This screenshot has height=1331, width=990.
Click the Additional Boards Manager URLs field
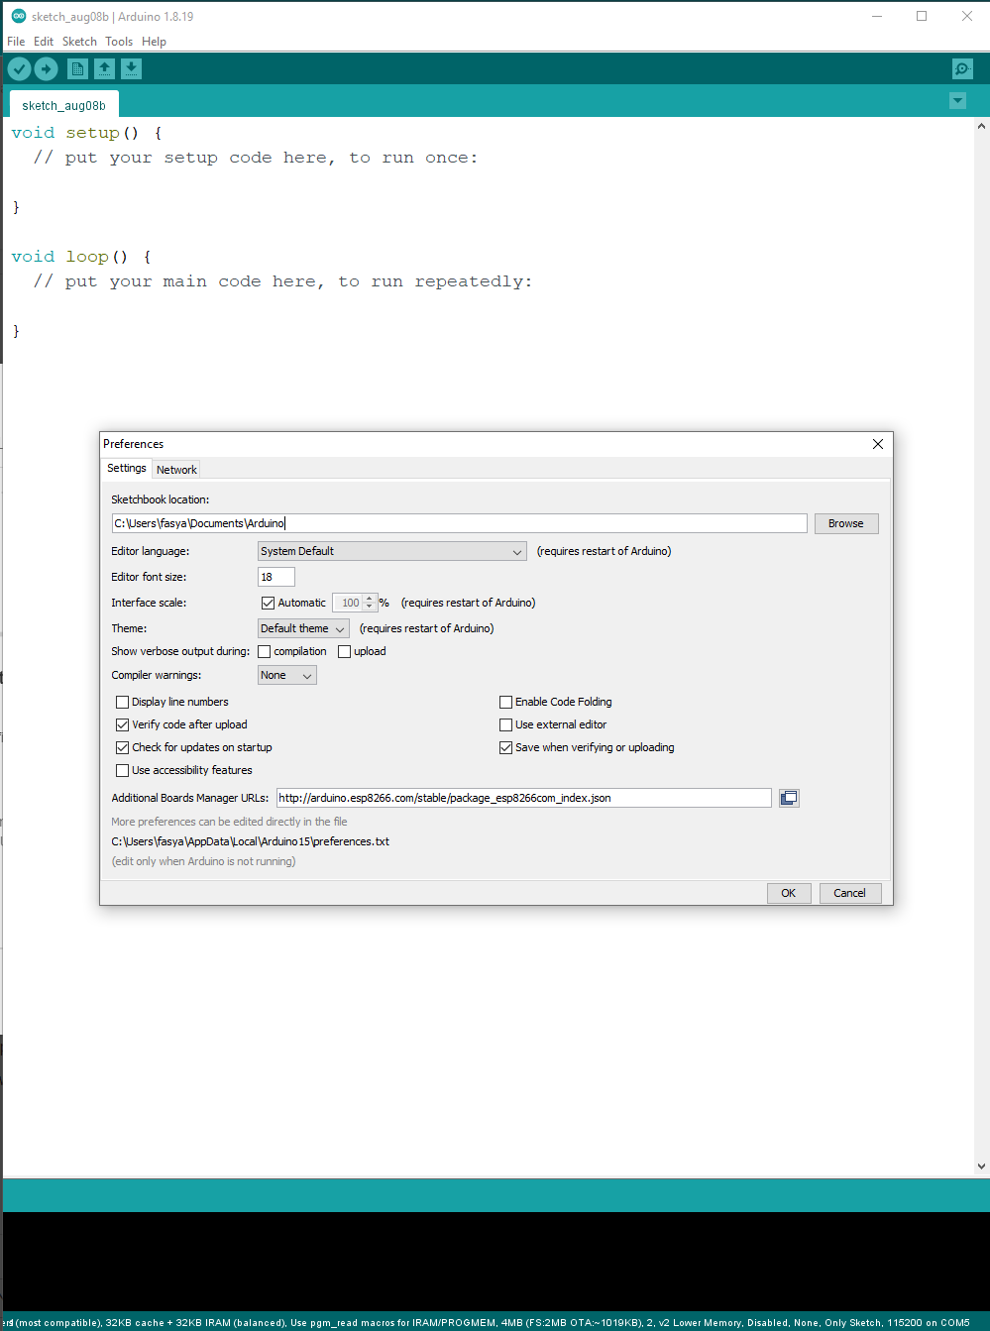coord(524,798)
